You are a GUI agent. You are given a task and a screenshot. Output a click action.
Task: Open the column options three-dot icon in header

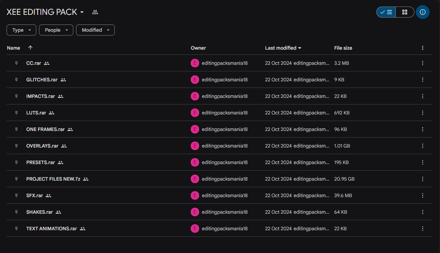click(422, 48)
